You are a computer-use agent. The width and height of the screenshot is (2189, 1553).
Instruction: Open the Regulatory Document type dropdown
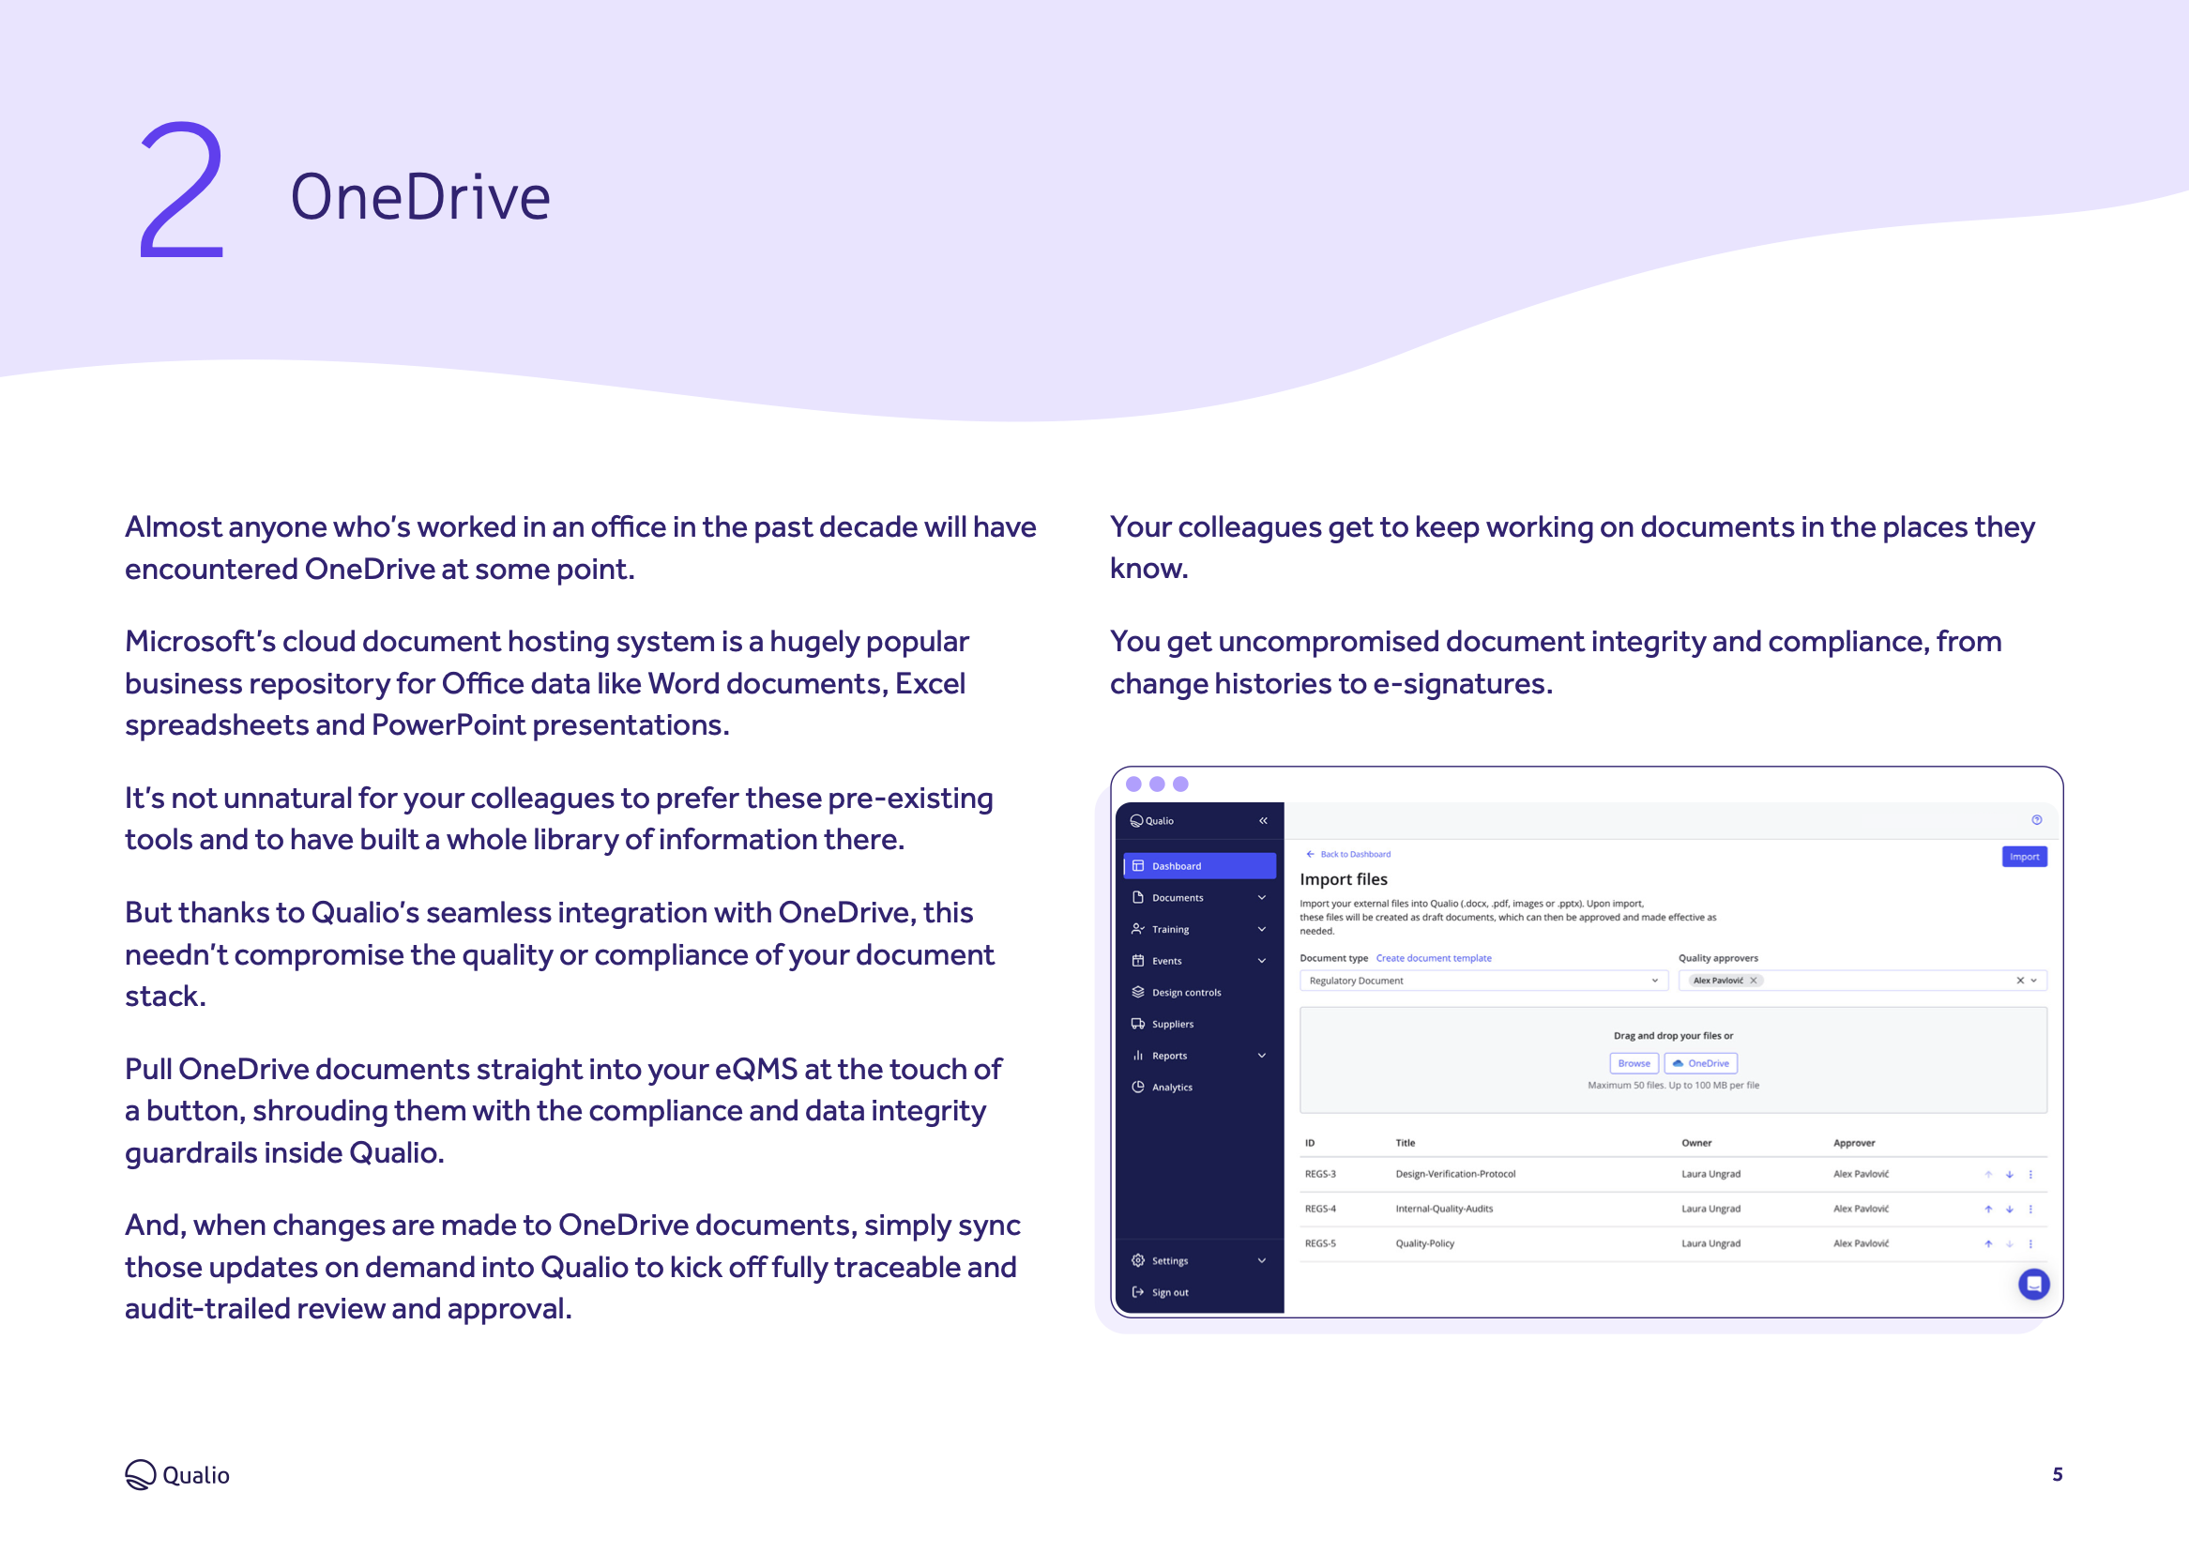click(x=1483, y=981)
